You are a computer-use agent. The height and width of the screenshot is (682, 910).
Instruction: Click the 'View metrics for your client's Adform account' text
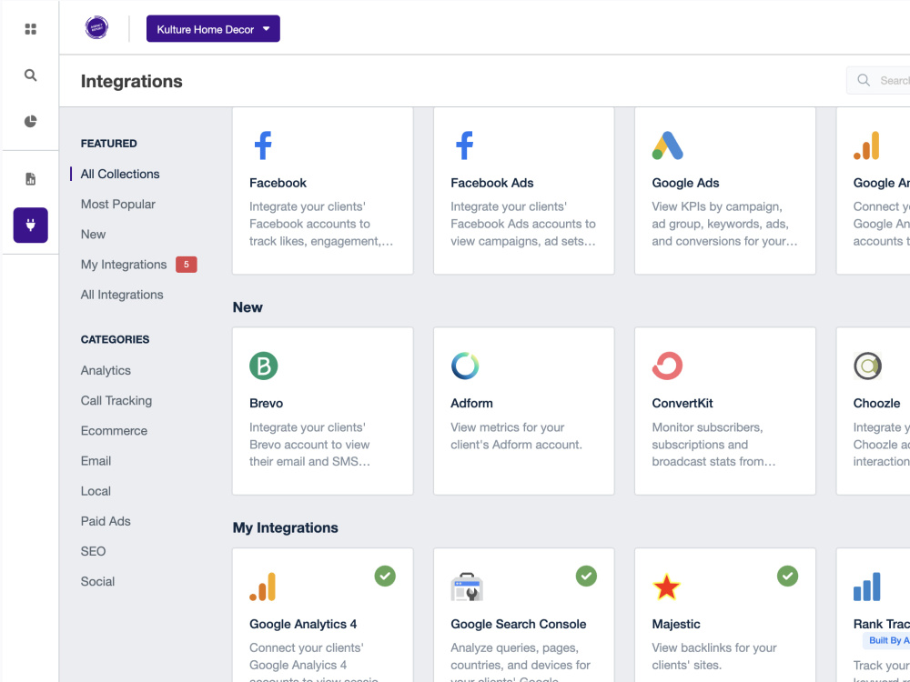point(517,436)
